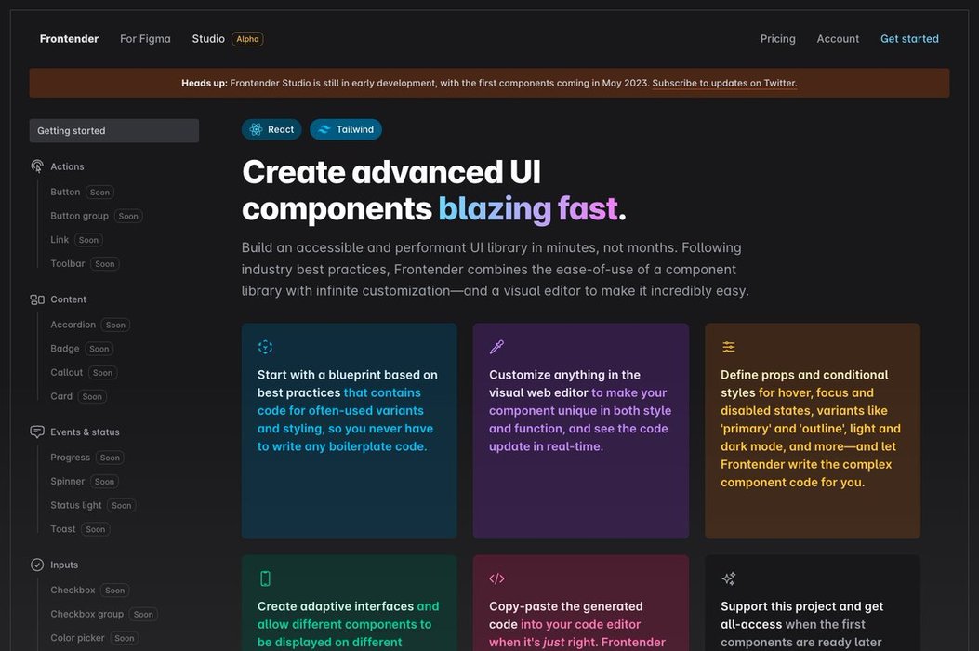Open the Toolbar component entry
The height and width of the screenshot is (651, 979).
tap(68, 263)
